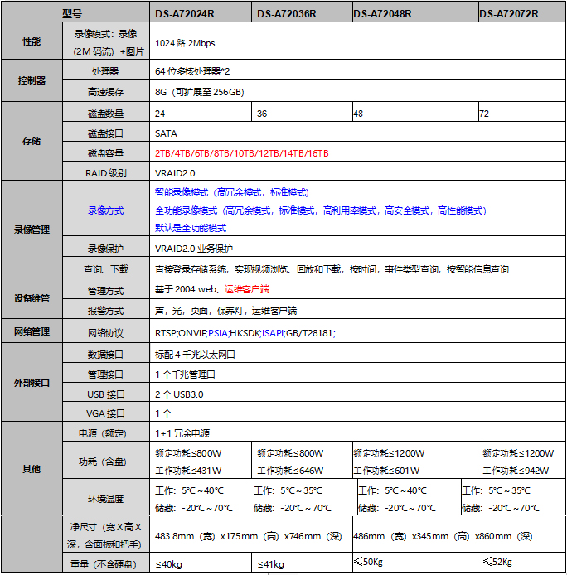Select the 外部接口 category cell
The width and height of the screenshot is (567, 575).
click(32, 383)
